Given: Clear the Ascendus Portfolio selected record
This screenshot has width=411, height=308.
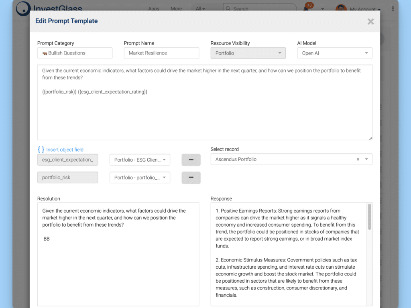Looking at the screenshot, I should 358,160.
